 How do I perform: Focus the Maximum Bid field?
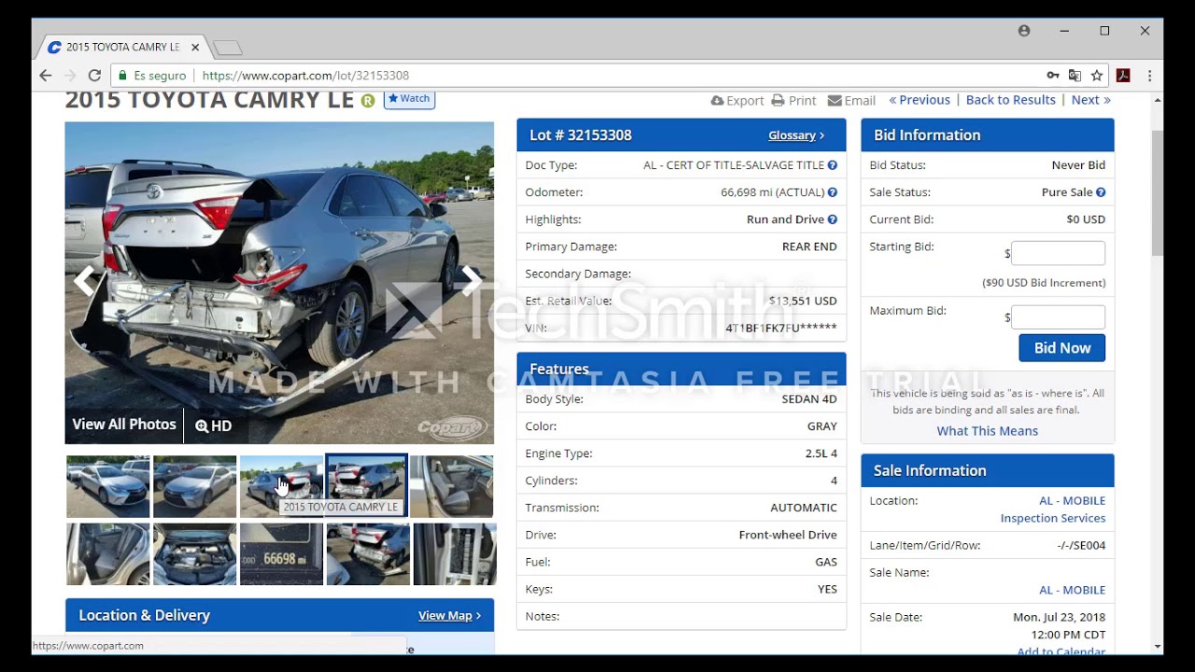(x=1058, y=317)
